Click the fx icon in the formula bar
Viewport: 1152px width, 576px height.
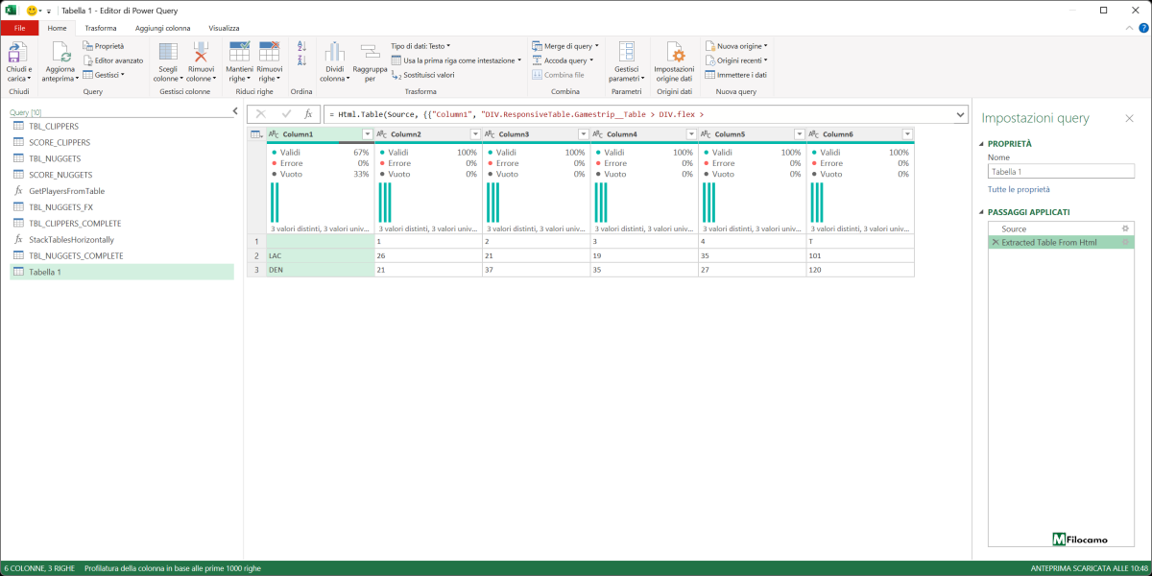coord(308,114)
